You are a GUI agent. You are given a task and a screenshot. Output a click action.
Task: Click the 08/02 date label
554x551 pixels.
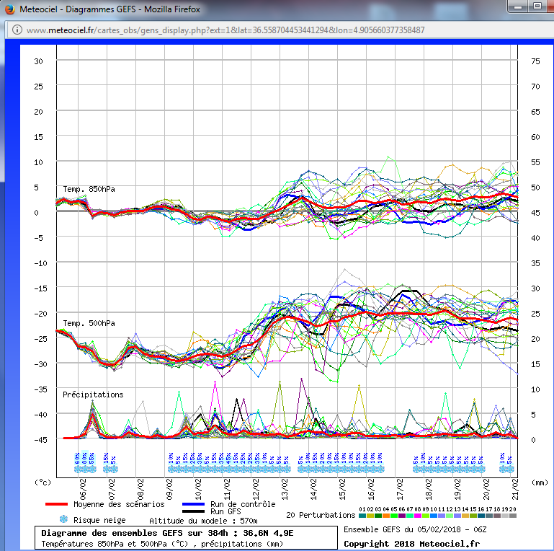pos(140,489)
